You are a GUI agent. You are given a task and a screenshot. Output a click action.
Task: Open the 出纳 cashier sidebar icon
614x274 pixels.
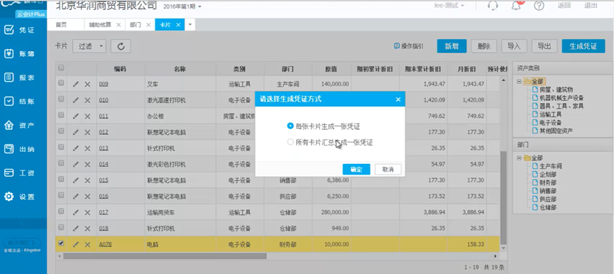pos(9,149)
